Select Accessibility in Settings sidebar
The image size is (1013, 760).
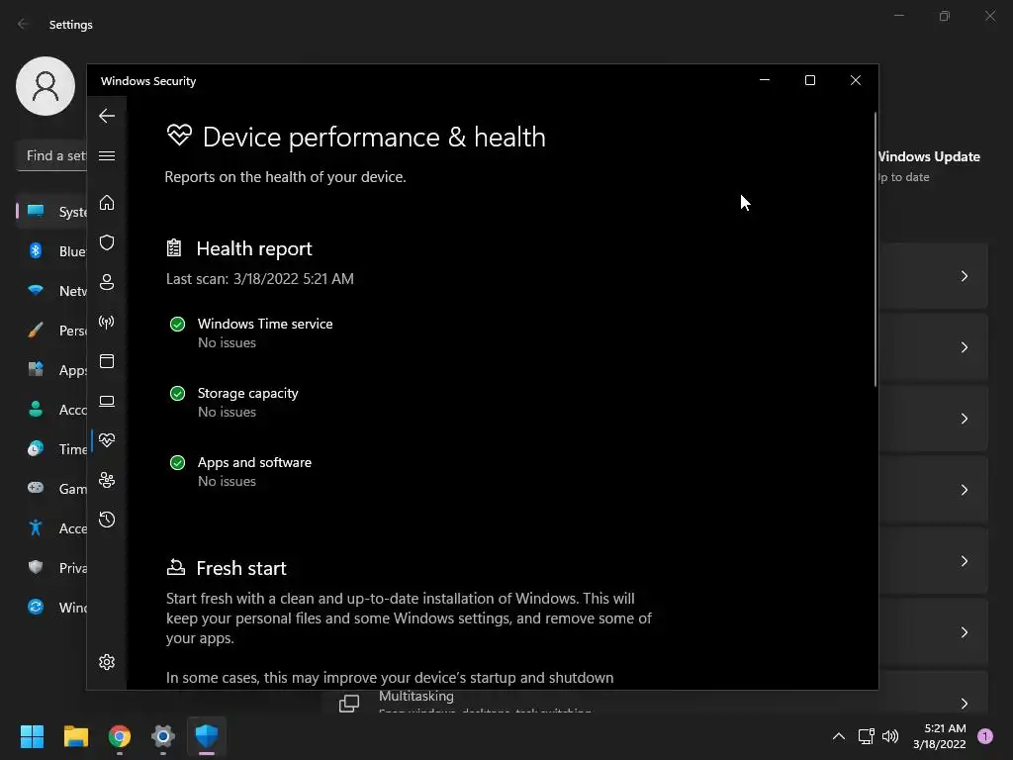(x=52, y=528)
